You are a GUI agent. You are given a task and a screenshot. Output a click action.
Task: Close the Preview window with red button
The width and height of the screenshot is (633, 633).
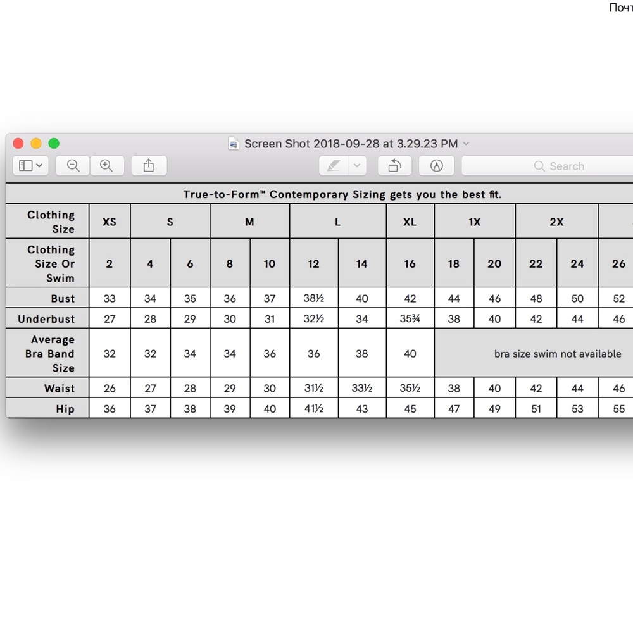click(x=18, y=144)
